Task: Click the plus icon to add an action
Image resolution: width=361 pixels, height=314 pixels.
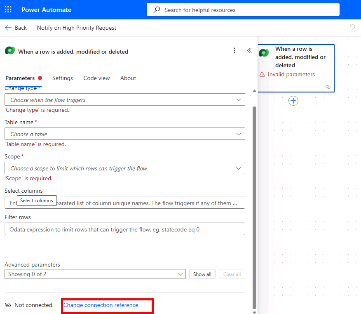Action: (293, 100)
